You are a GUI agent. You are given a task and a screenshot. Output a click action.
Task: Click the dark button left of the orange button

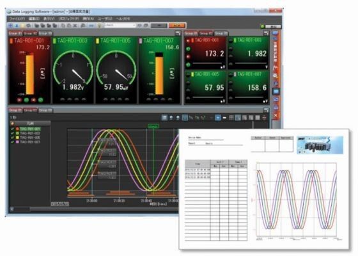coord(159,26)
